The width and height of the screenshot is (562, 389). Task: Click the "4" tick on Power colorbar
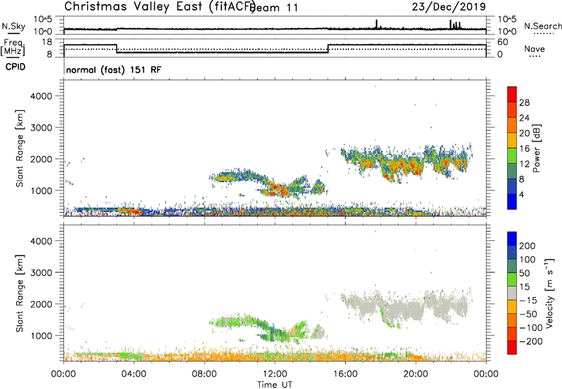coord(522,194)
